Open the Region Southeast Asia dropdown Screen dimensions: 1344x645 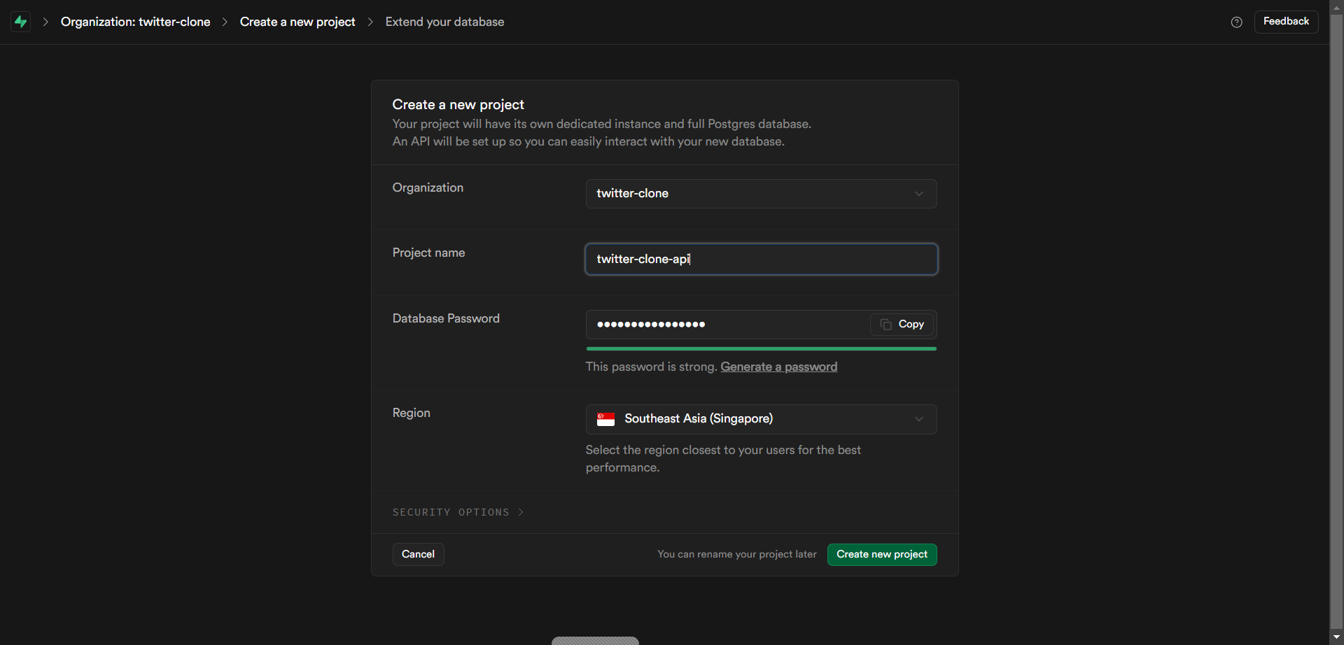pyautogui.click(x=761, y=419)
